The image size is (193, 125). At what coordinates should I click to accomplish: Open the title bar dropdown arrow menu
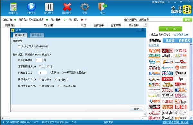[x=169, y=2]
